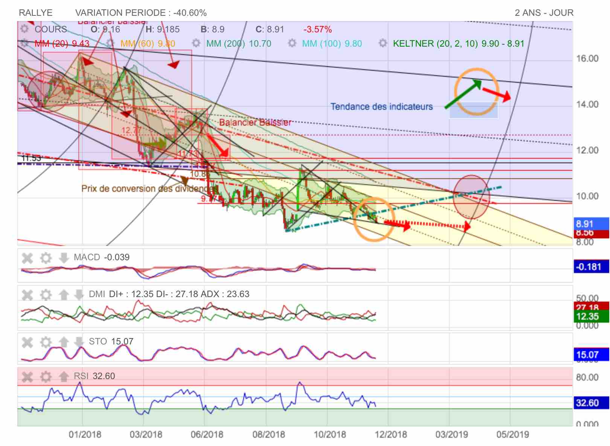Click the MACD -0.181 axis value tag
Viewport: 610px width, 446px height.
pos(591,267)
